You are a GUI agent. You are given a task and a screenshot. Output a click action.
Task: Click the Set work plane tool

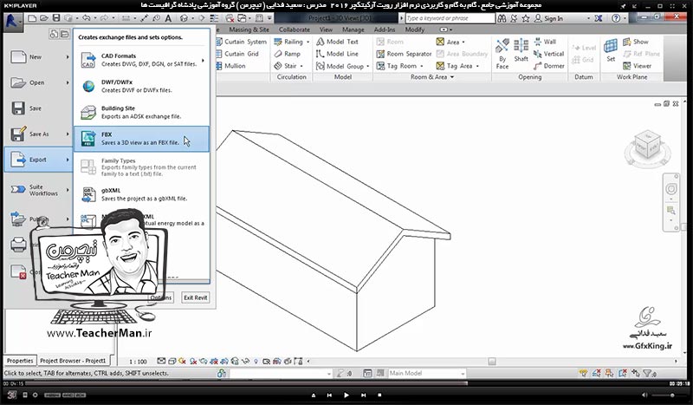click(611, 50)
